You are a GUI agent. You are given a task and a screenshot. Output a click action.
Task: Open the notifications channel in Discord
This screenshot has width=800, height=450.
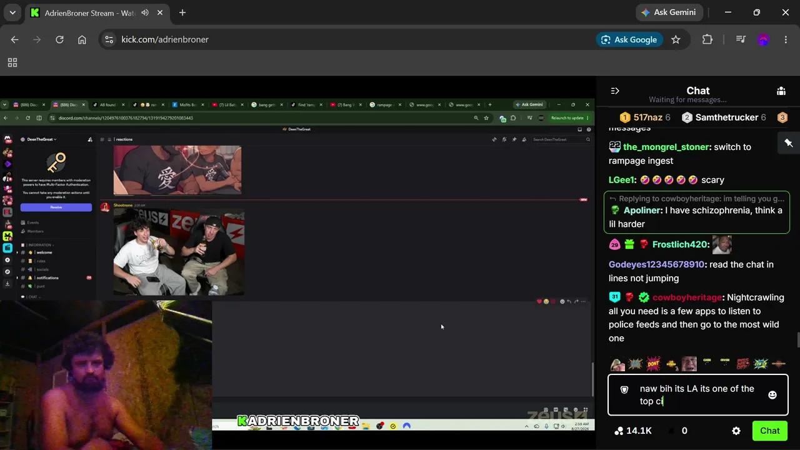47,277
